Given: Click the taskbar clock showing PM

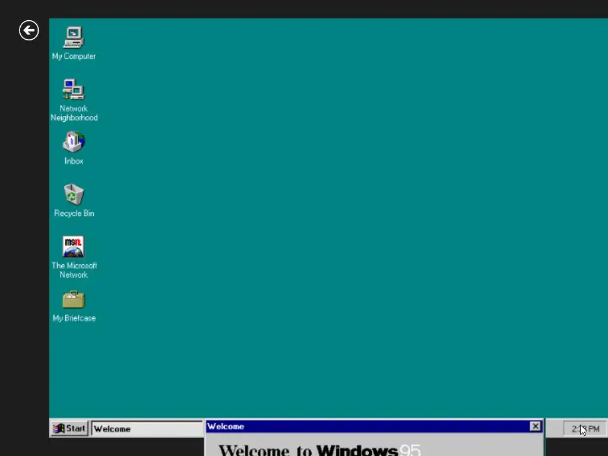Looking at the screenshot, I should [585, 429].
